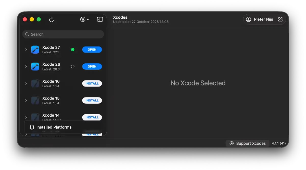This screenshot has height=170, width=306.
Task: Click the magnifying glass search icon
Action: tap(27, 34)
